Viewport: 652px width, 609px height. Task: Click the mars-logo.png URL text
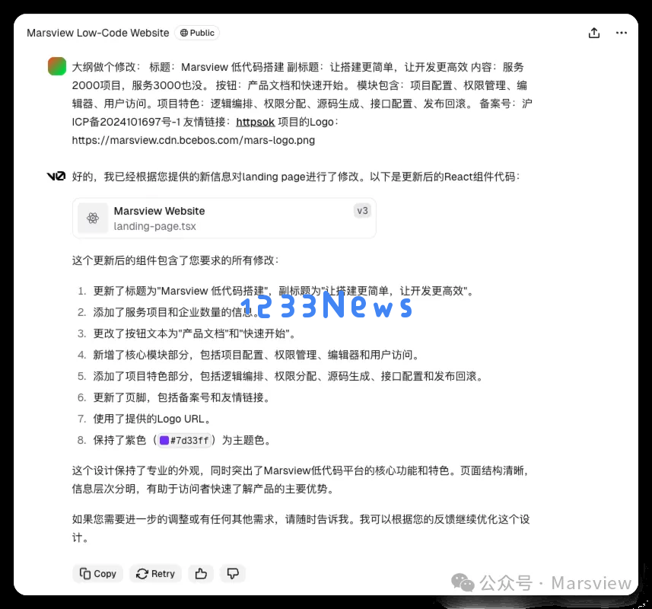[193, 140]
